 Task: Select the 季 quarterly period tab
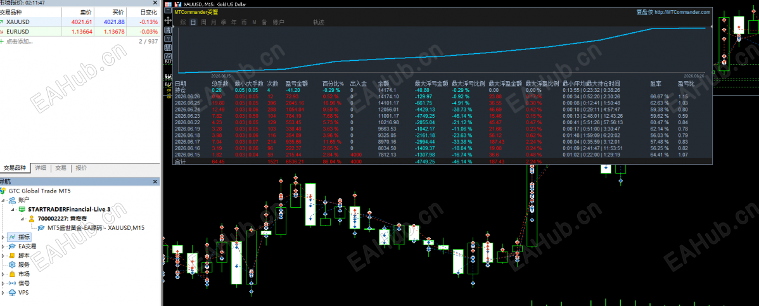pos(224,22)
